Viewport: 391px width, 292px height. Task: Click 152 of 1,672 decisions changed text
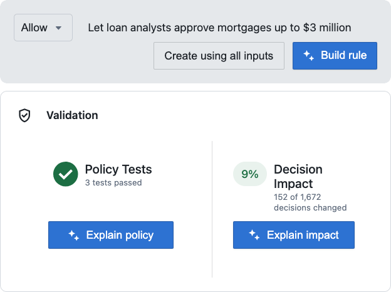[x=310, y=202]
